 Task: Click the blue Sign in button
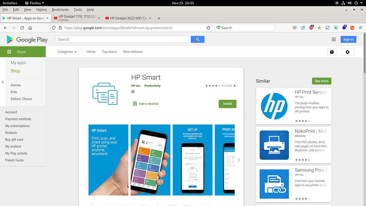tap(348, 39)
